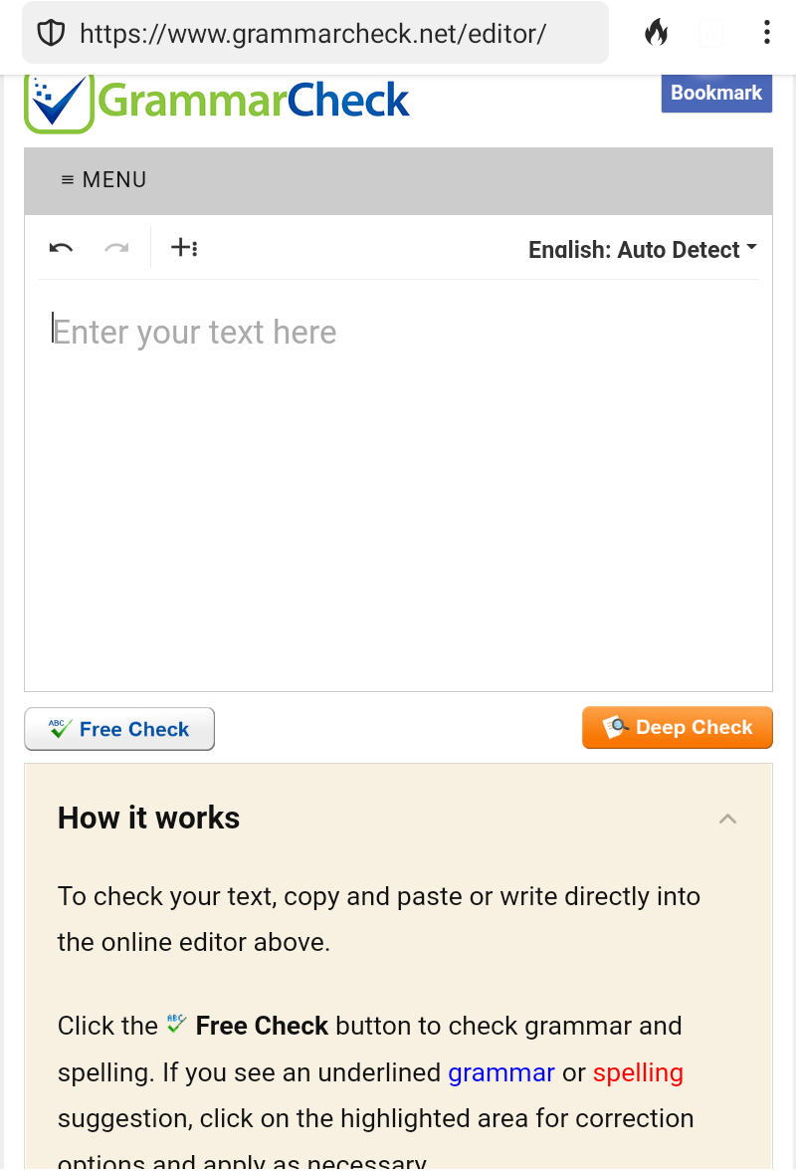The height and width of the screenshot is (1175, 796).
Task: Click the shield icon beside the URL
Action: pos(51,33)
